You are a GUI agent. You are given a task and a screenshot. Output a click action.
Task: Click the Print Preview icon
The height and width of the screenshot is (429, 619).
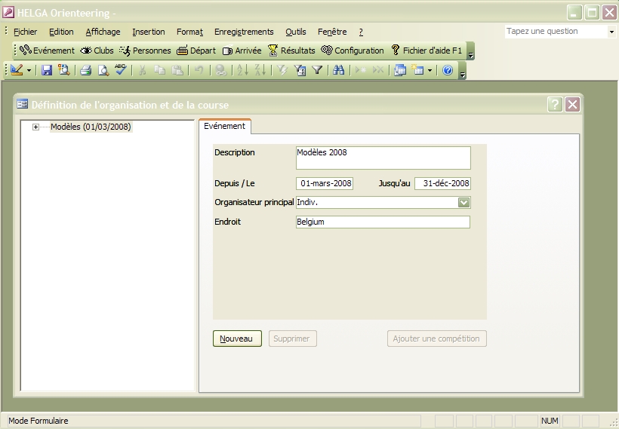pos(103,70)
